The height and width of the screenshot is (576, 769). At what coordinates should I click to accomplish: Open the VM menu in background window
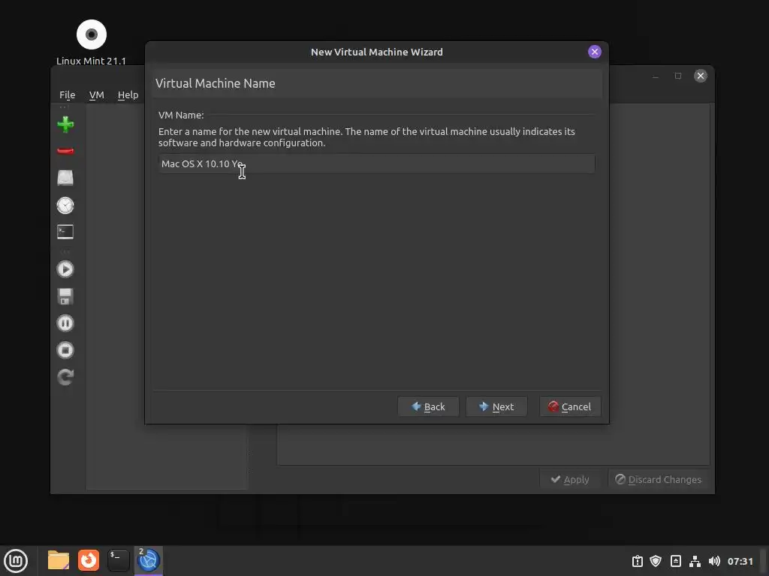97,94
